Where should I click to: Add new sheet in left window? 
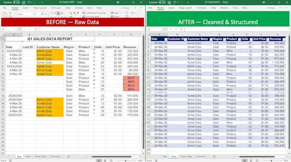(68, 156)
